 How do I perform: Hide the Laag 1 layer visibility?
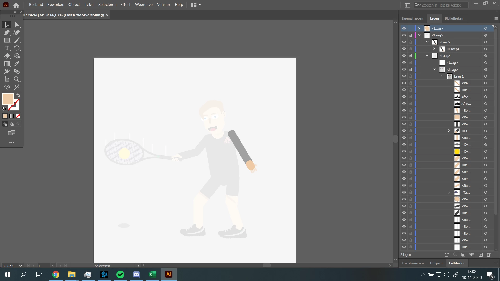[x=404, y=76]
